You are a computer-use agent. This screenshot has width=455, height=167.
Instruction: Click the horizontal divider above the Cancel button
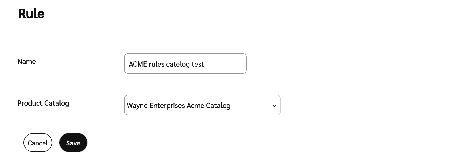pos(235,126)
